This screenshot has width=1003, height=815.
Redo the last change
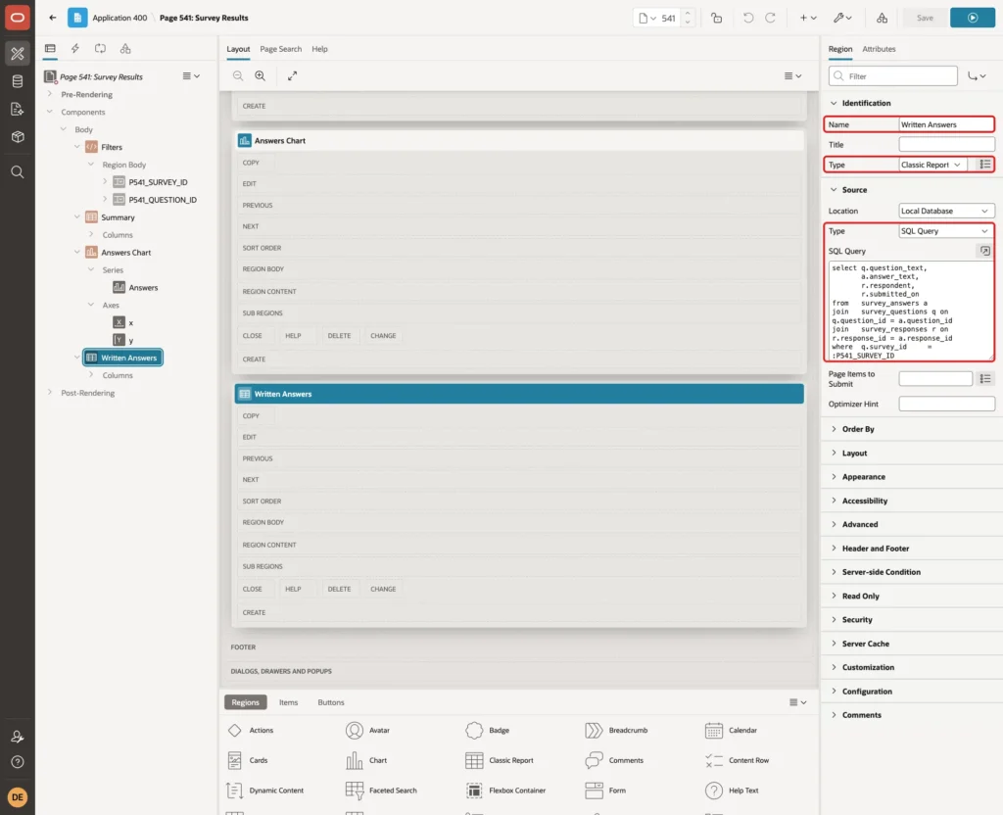(770, 18)
